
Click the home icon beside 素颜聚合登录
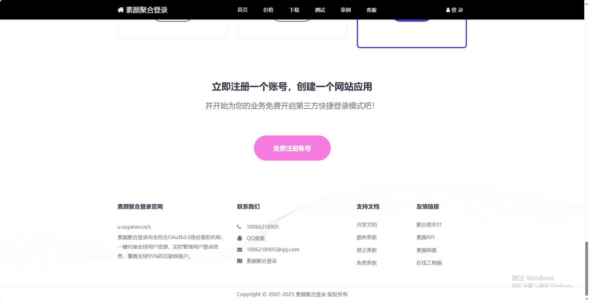coord(120,9)
